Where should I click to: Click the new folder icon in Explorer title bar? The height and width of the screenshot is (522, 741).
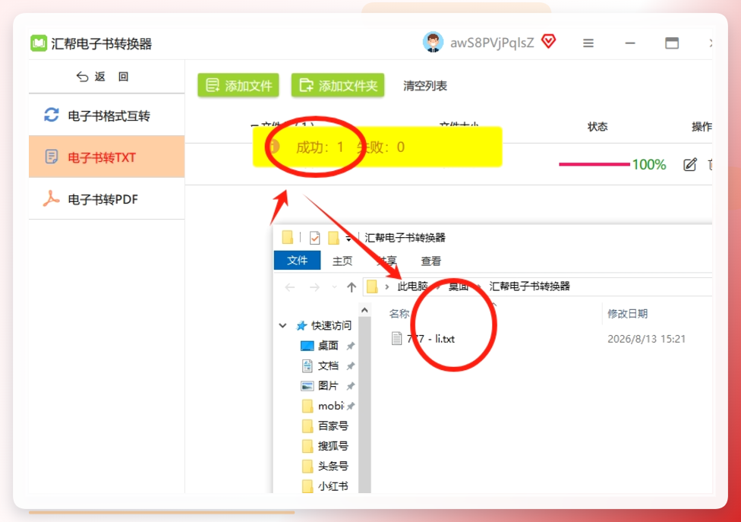point(333,237)
